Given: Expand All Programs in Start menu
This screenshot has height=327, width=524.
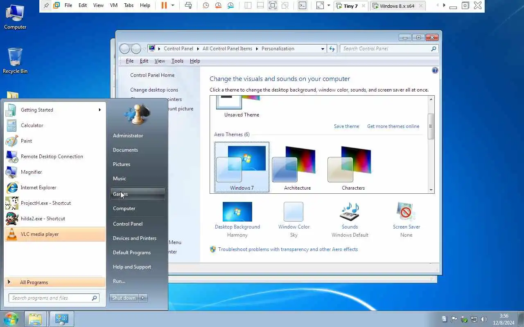Looking at the screenshot, I should tap(55, 282).
